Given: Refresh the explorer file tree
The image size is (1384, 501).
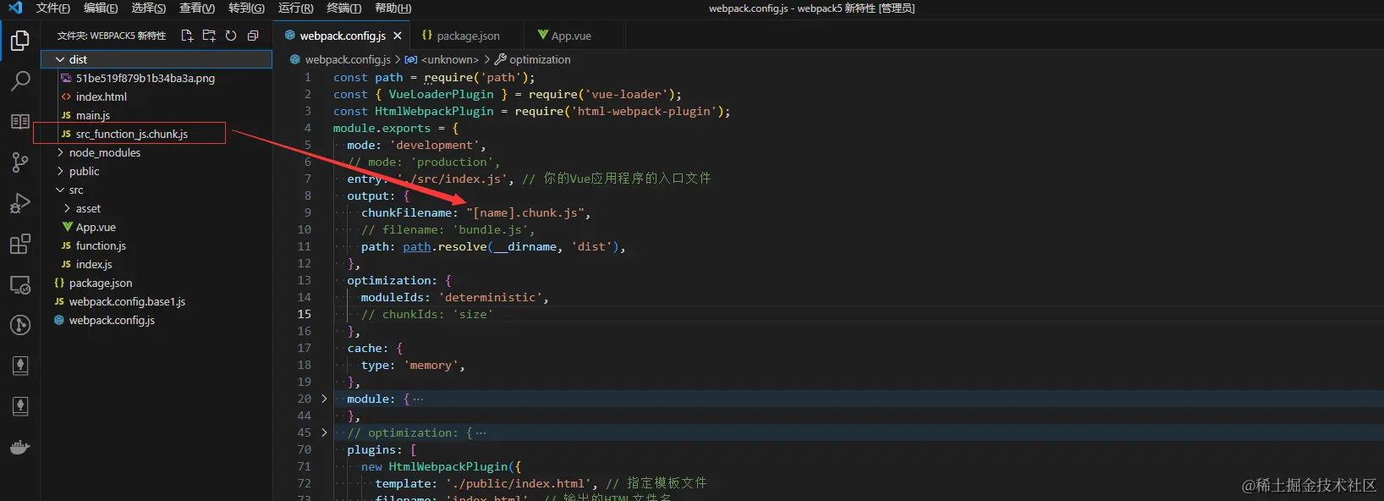Looking at the screenshot, I should (x=231, y=36).
